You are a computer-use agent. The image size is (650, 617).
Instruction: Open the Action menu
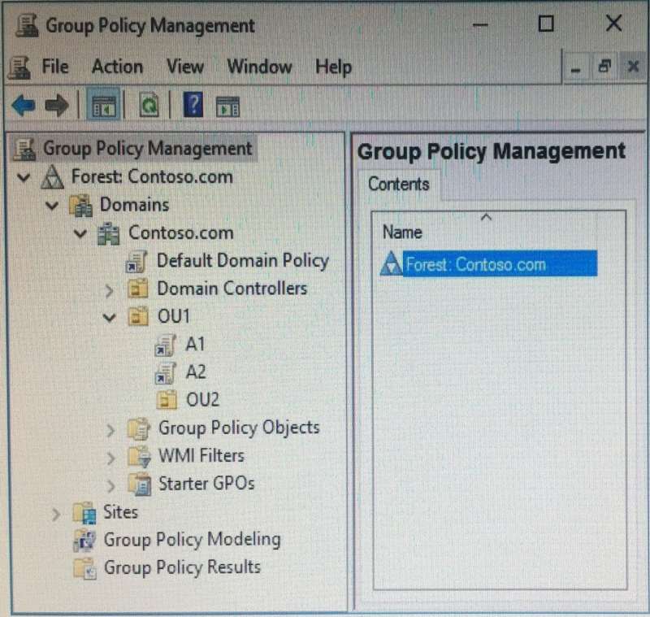coord(117,67)
